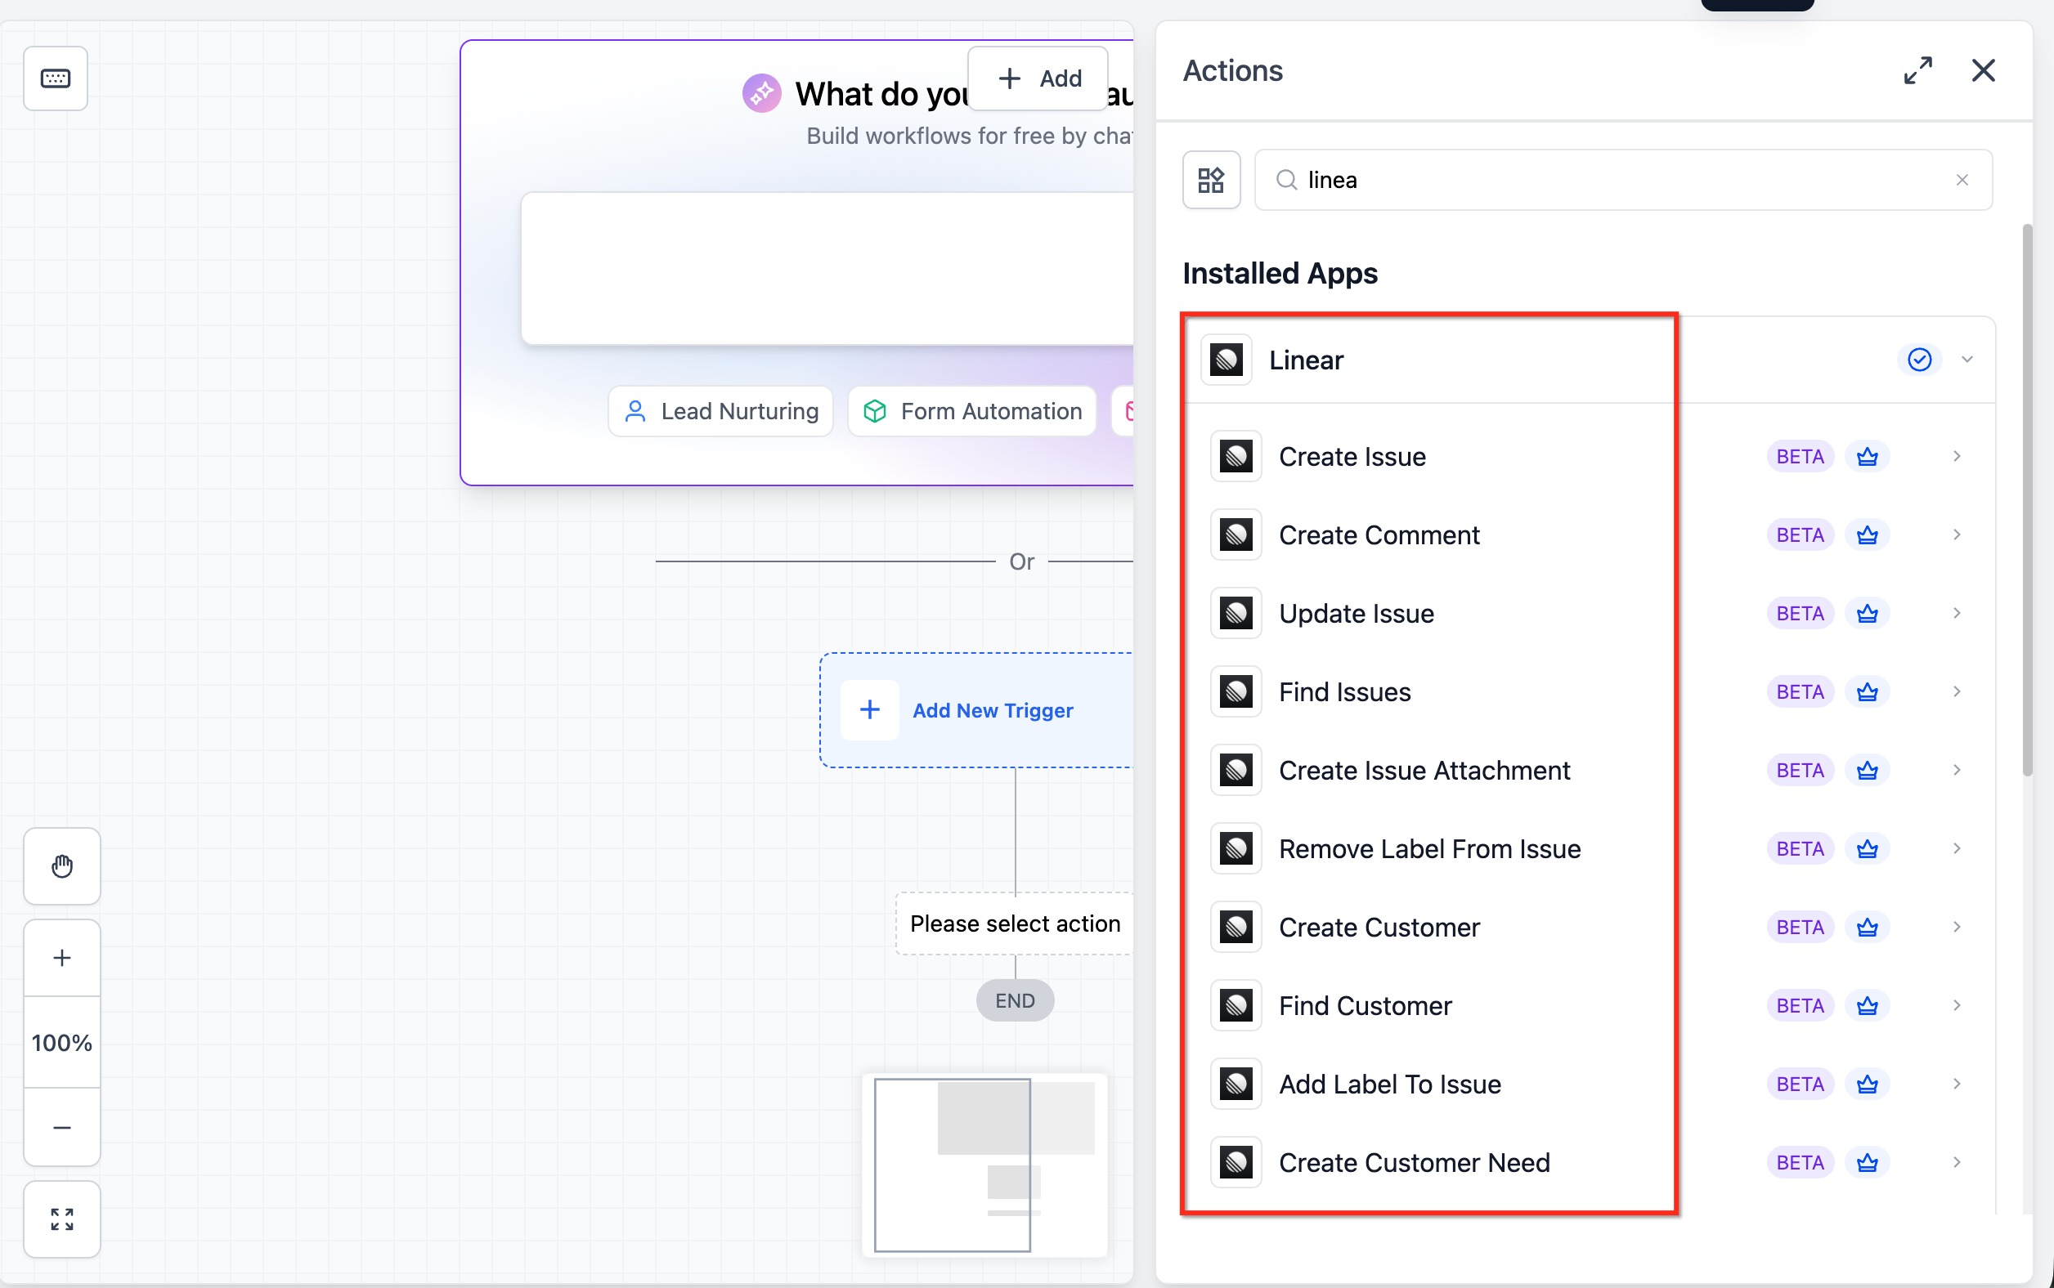
Task: Click the search field containing 'linea'
Action: click(x=1623, y=180)
